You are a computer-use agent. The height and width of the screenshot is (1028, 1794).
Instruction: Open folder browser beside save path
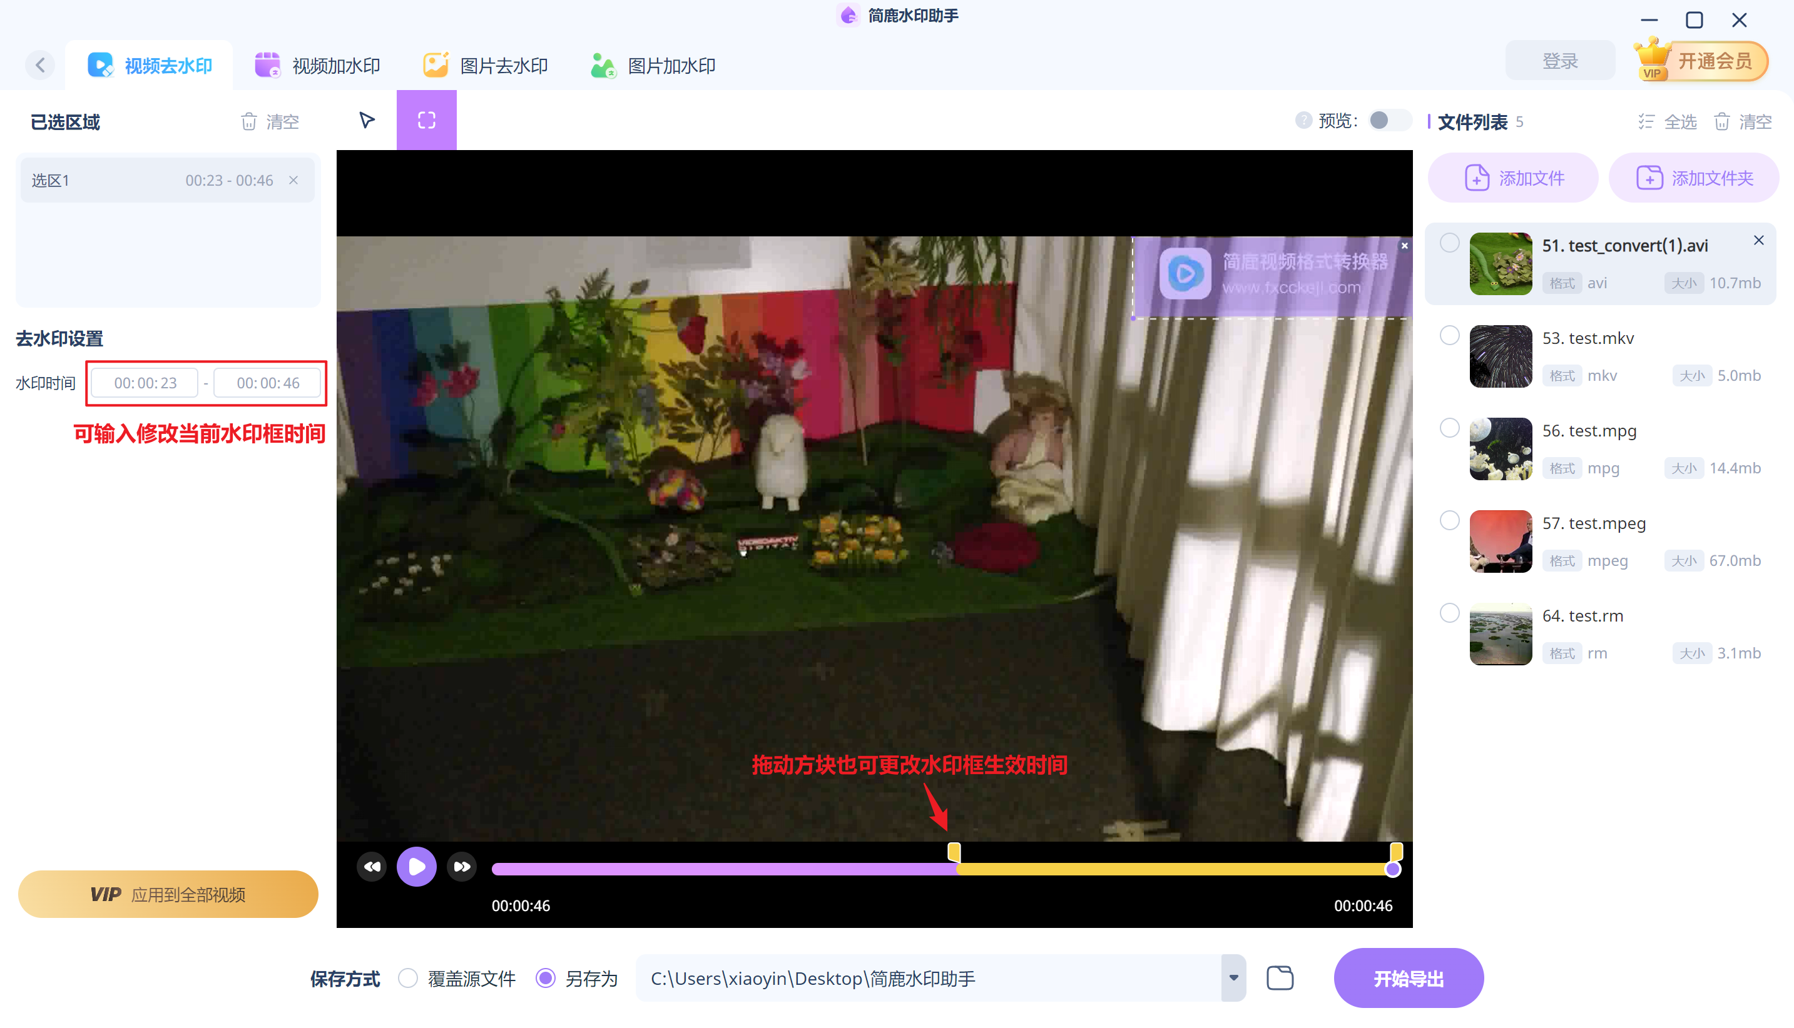click(1280, 978)
